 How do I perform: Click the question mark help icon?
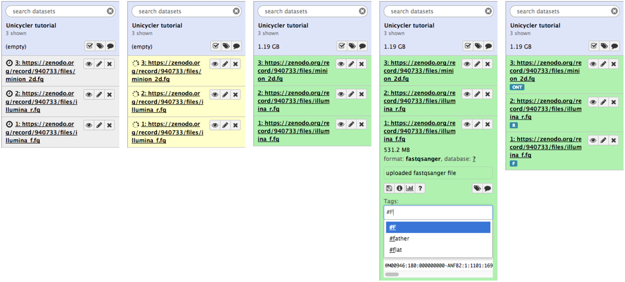[x=420, y=188]
